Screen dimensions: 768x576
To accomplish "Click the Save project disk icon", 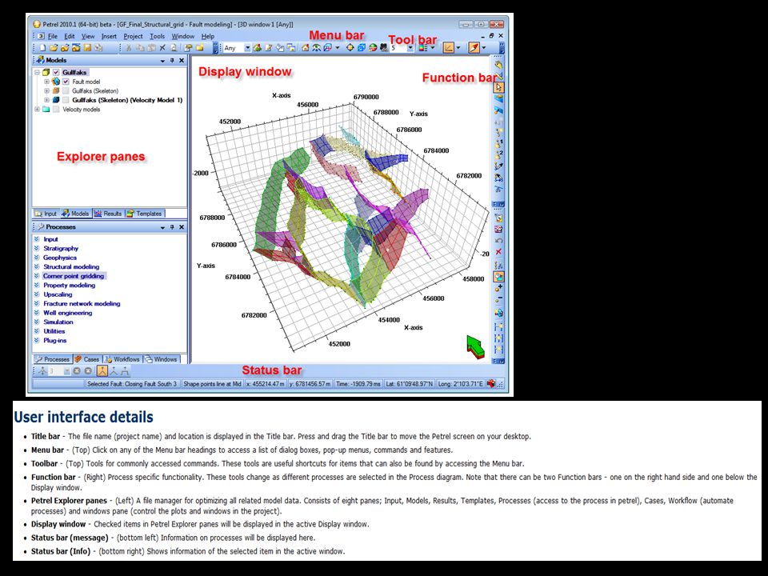I will [88, 47].
